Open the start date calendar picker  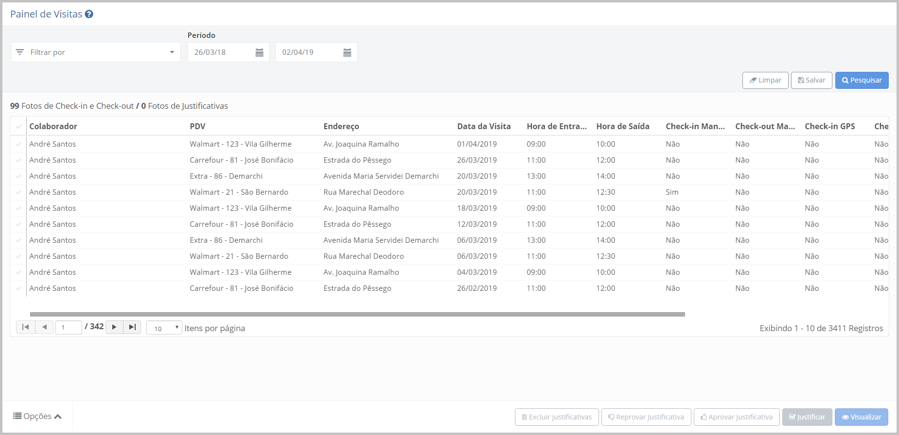(259, 52)
